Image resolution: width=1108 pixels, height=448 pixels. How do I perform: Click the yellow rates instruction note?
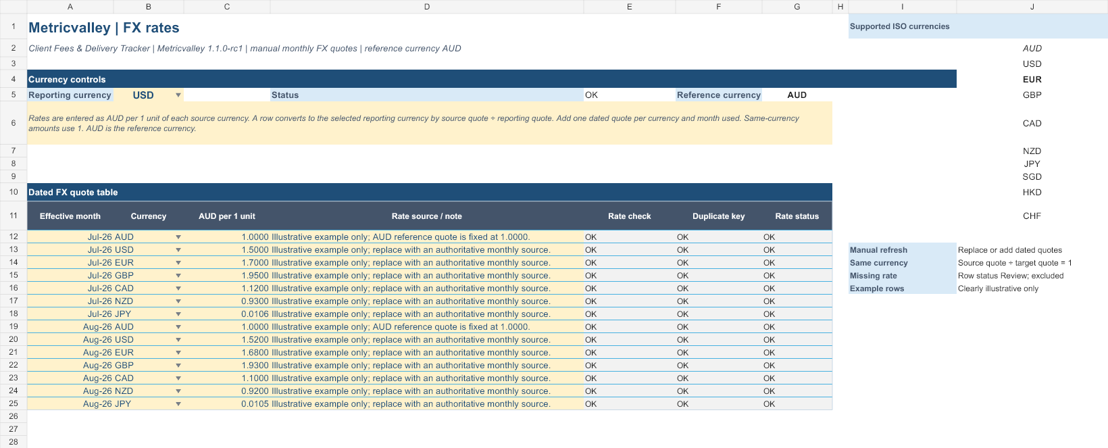coord(430,123)
